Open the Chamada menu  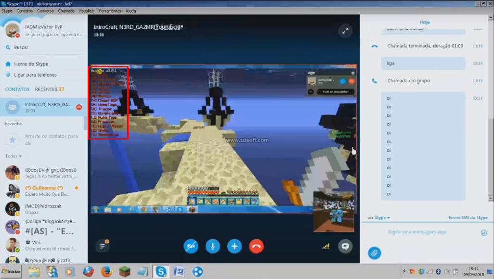(x=66, y=11)
